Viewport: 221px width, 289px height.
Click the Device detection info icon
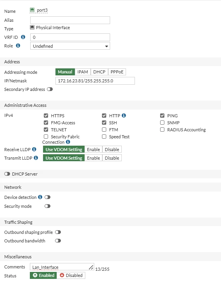[x=40, y=197]
